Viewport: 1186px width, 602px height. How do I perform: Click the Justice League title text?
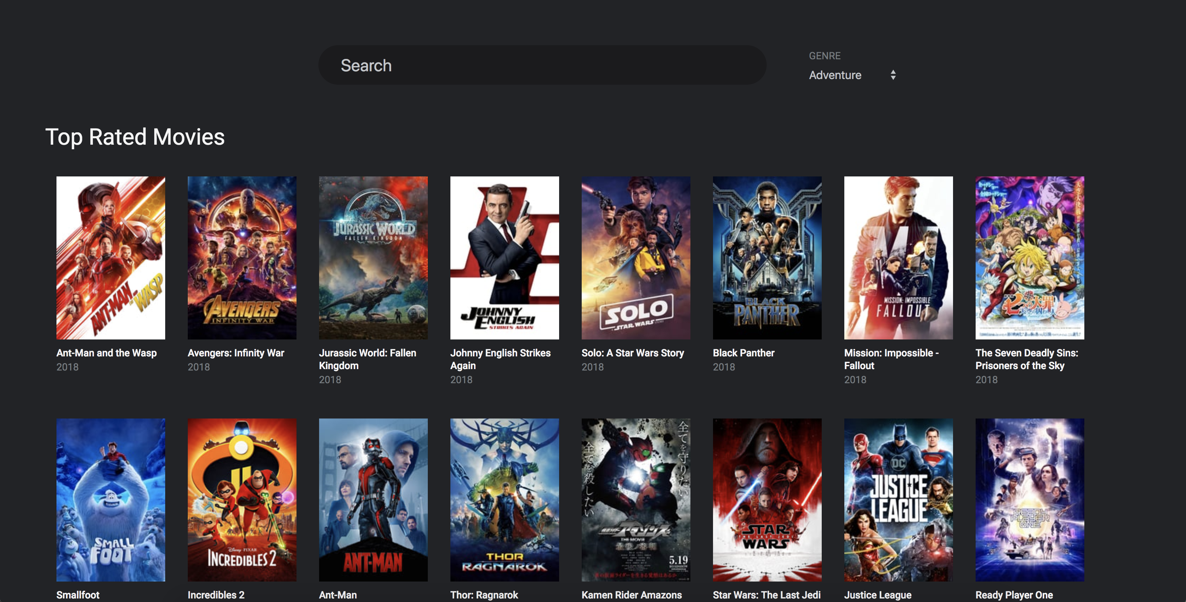click(x=877, y=595)
